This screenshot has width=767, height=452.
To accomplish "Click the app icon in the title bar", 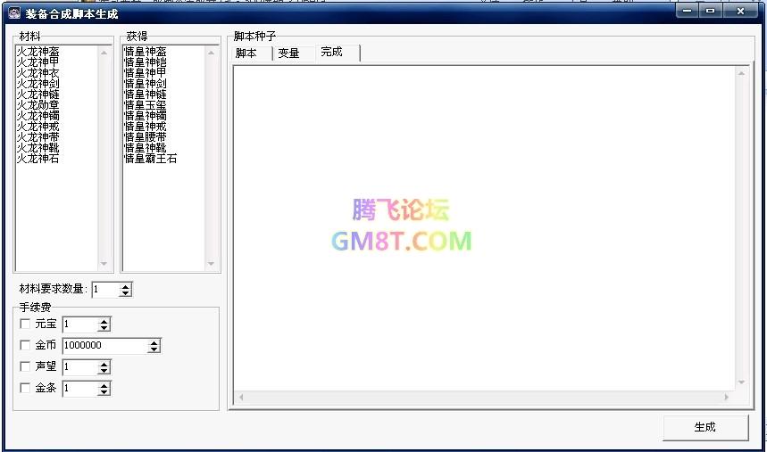I will tap(14, 12).
